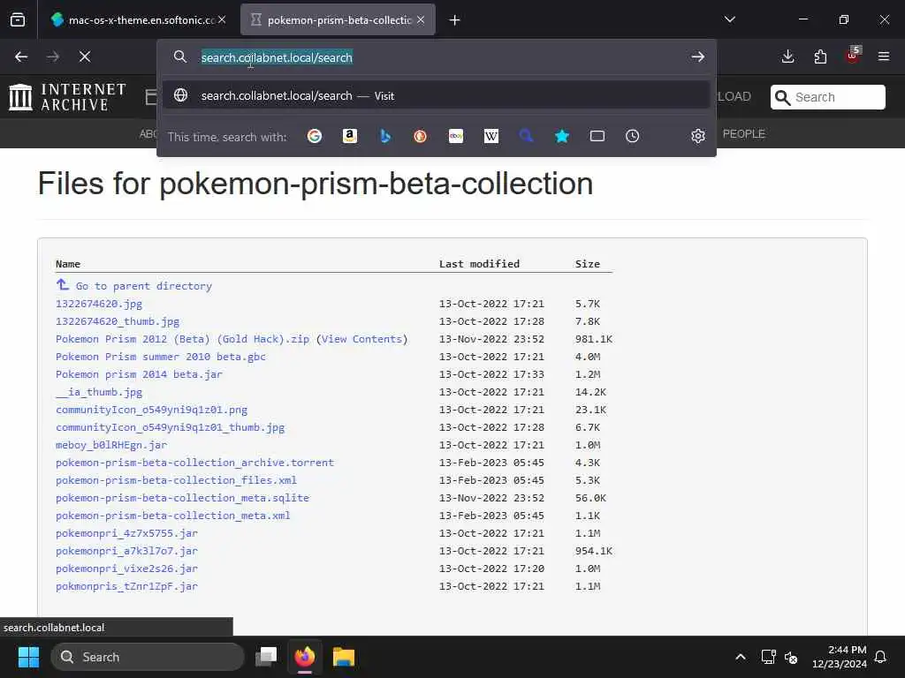This screenshot has height=678, width=905.
Task: Open the pokemonpri_a7k3l7o7.jar file
Action: coord(126,551)
